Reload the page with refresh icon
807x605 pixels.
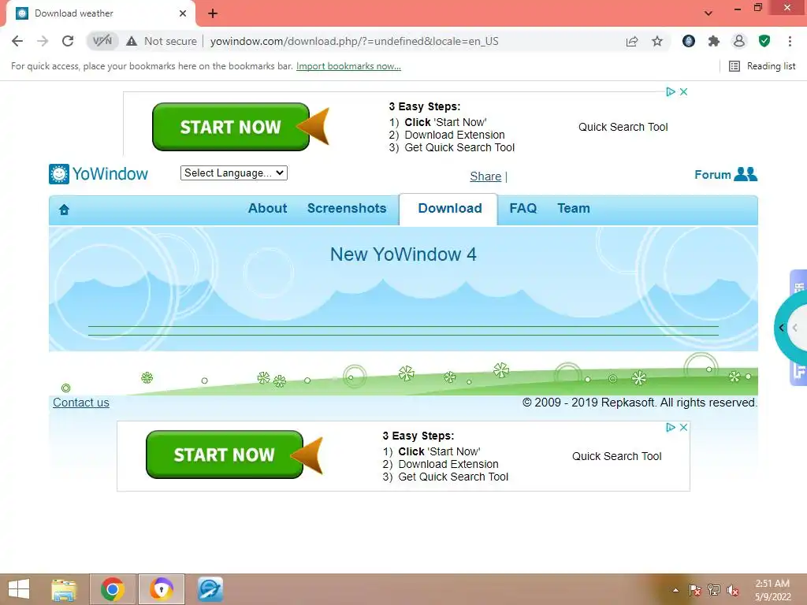[x=68, y=41]
